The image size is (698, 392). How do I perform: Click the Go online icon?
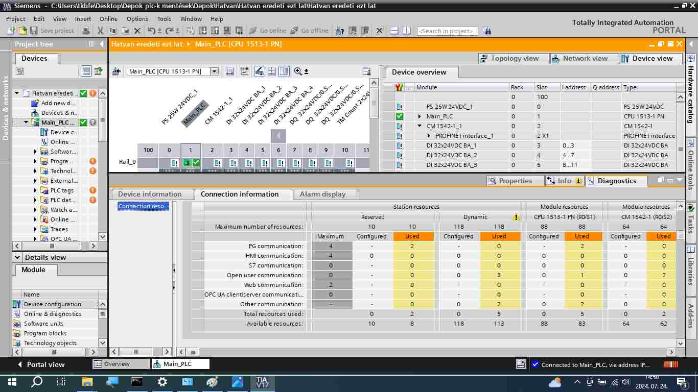252,31
